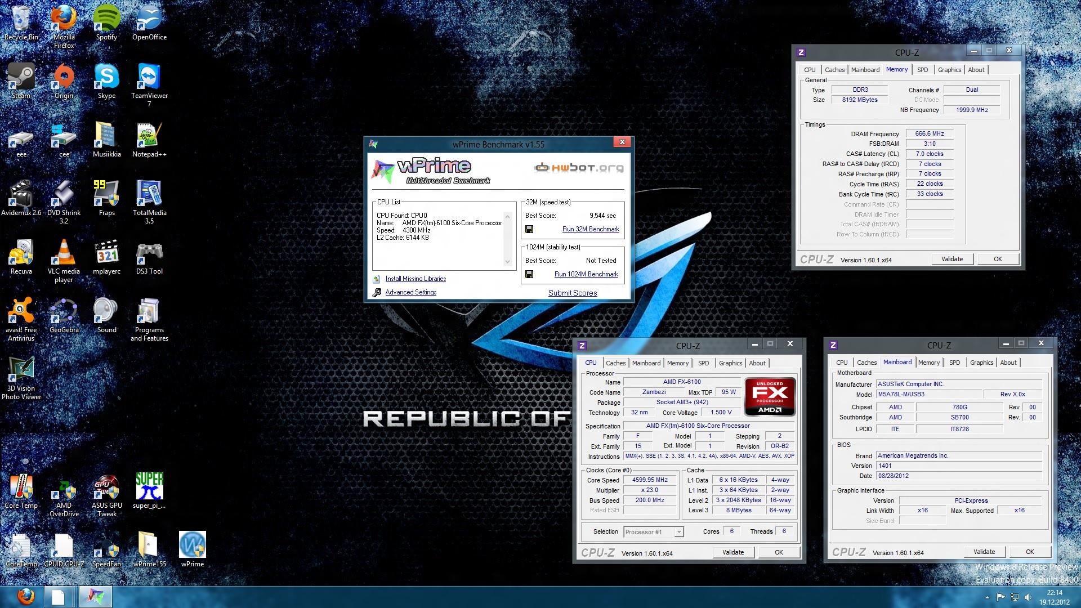Click the volume icon in system tray
The width and height of the screenshot is (1081, 608).
pos(1028,597)
